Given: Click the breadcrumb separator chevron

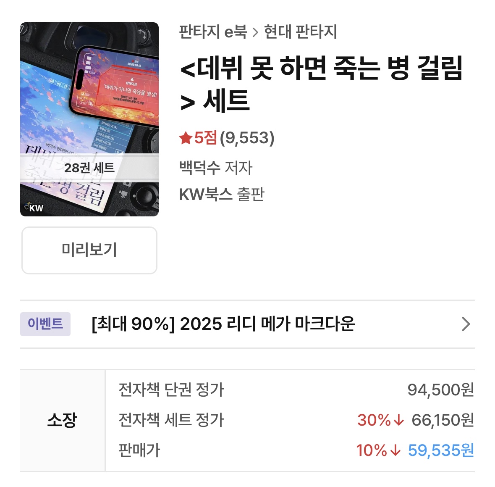Looking at the screenshot, I should 255,32.
